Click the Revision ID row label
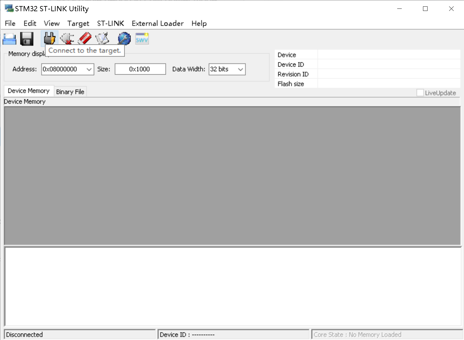The height and width of the screenshot is (340, 464). pos(293,74)
